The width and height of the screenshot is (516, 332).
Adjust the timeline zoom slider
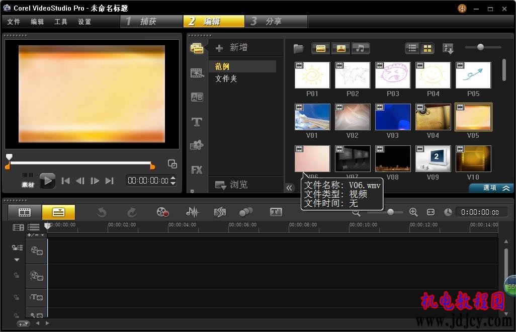(x=390, y=212)
